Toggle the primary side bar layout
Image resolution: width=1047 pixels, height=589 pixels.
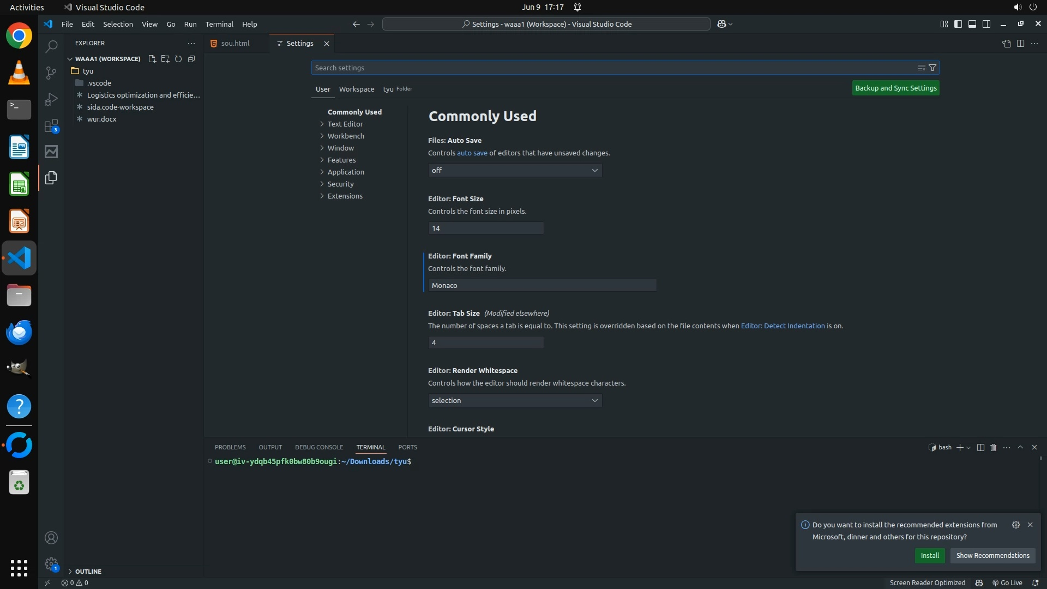coord(958,24)
